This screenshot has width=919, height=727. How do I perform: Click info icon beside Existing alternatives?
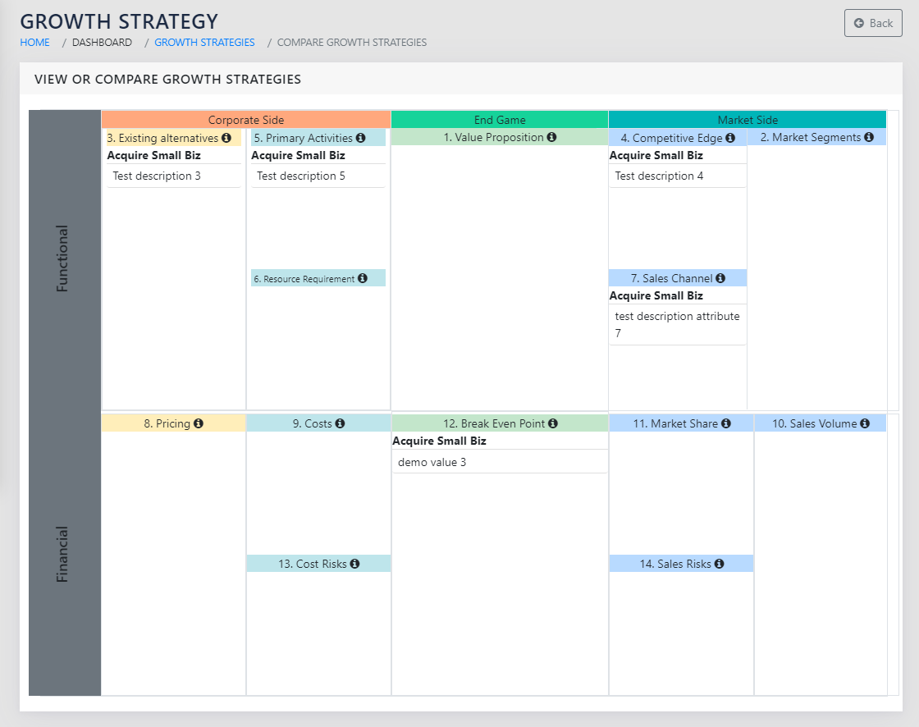[x=226, y=138]
